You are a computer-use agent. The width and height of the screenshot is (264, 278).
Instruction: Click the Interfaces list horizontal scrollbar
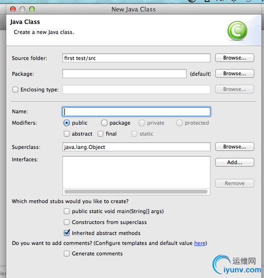tap(136, 192)
